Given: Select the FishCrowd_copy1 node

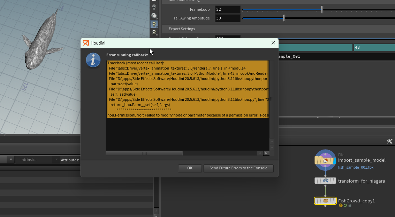Looking at the screenshot, I should pos(325,201).
